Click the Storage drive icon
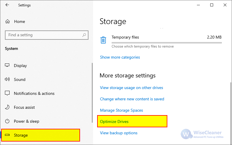 pos(7,135)
